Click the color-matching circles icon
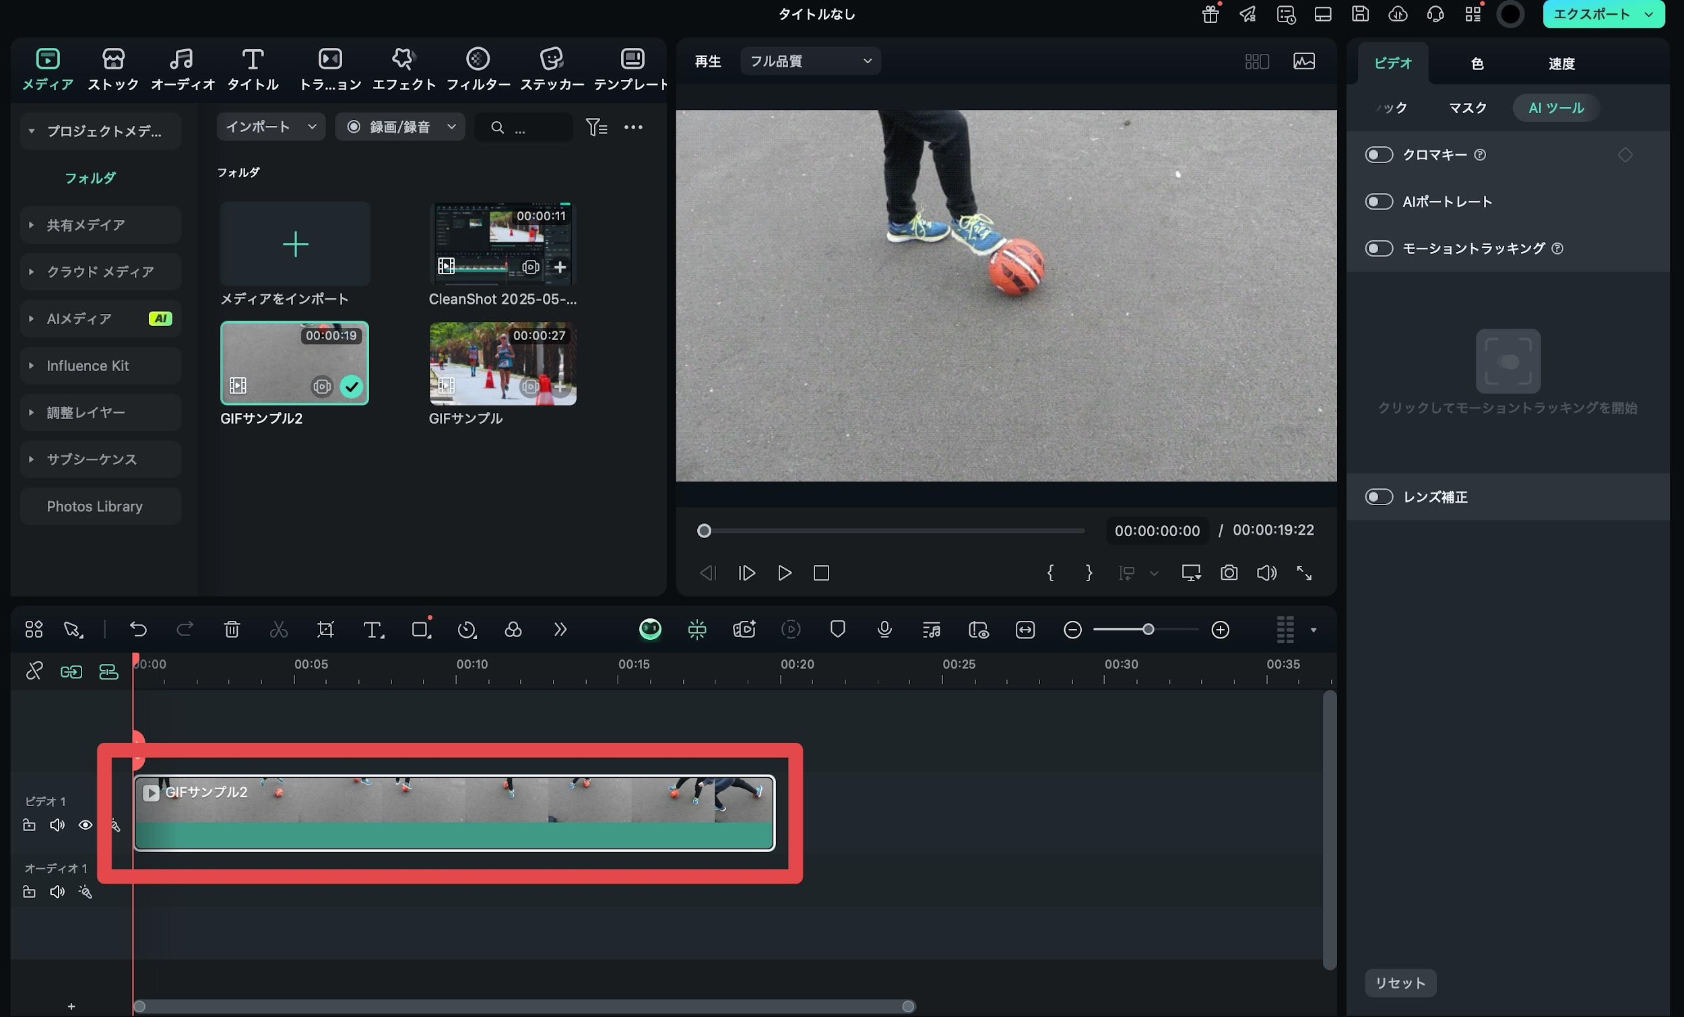 513,630
